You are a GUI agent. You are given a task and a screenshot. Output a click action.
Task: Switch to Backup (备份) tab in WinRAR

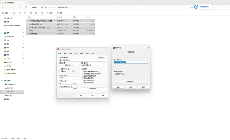pos(82,54)
